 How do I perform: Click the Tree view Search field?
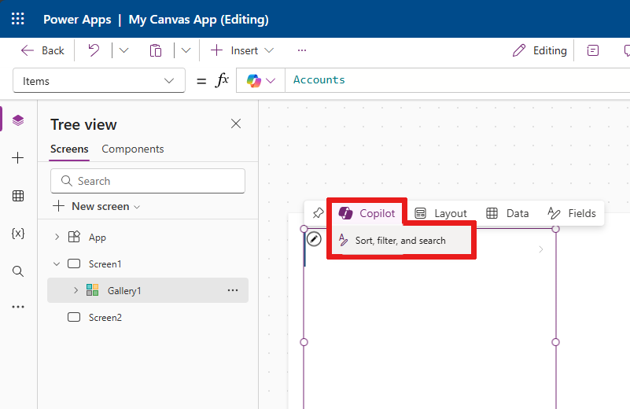[x=148, y=181]
